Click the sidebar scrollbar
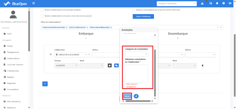Image resolution: width=236 pixels, height=109 pixels. (x=29, y=31)
